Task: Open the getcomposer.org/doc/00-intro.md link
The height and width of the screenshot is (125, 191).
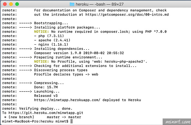Action: coord(127,15)
